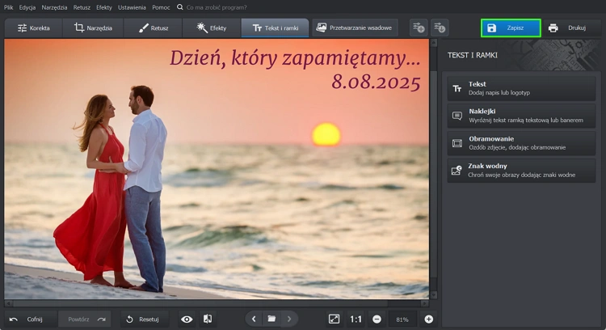Select the '8.08.2025' date text on photo
The image size is (606, 330).
(x=376, y=82)
